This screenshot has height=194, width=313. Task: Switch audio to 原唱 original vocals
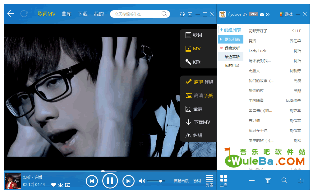(x=198, y=82)
